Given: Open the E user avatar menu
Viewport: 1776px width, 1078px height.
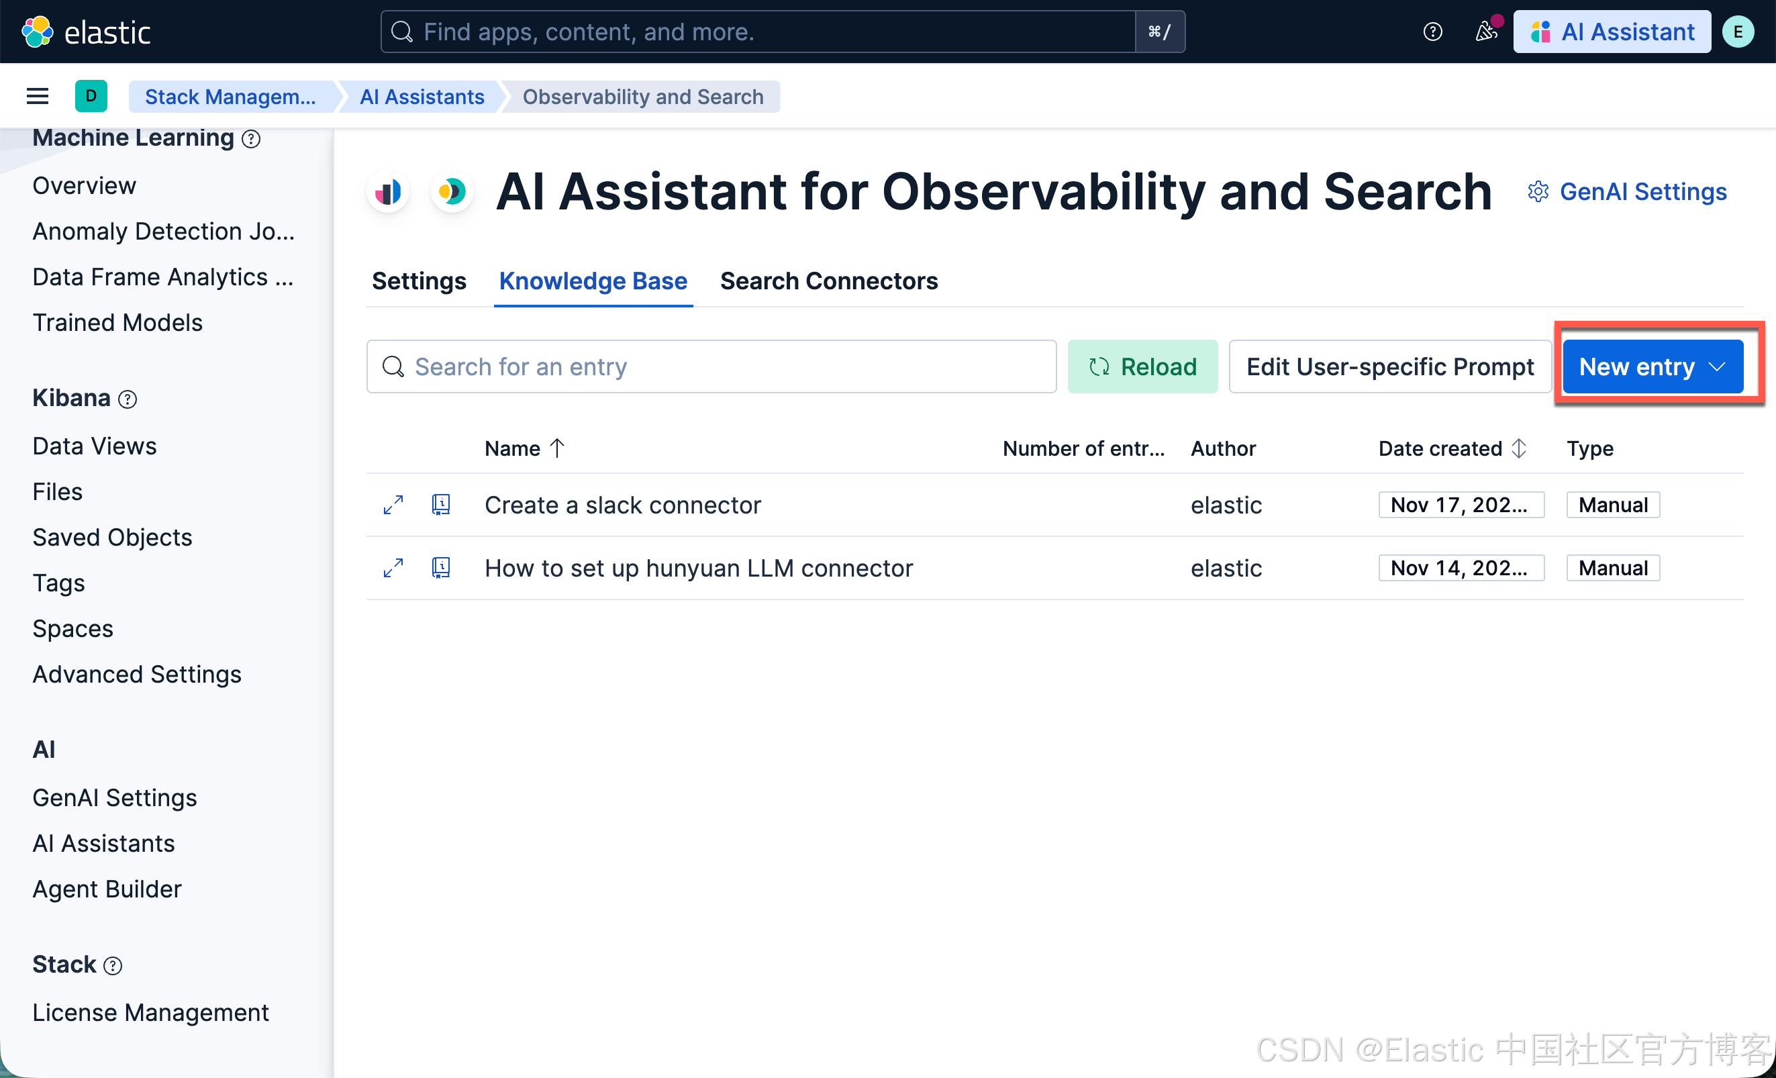Looking at the screenshot, I should pyautogui.click(x=1738, y=32).
